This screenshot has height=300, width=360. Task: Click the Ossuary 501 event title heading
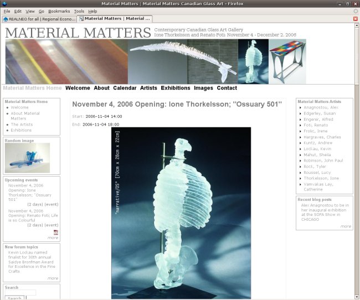(177, 104)
